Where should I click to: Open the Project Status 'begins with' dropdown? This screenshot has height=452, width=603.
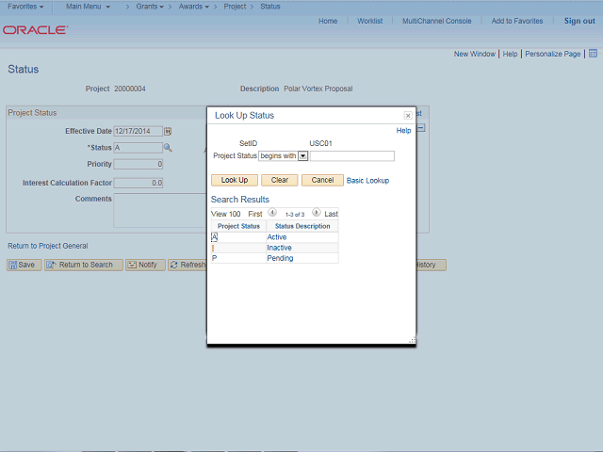tap(303, 156)
